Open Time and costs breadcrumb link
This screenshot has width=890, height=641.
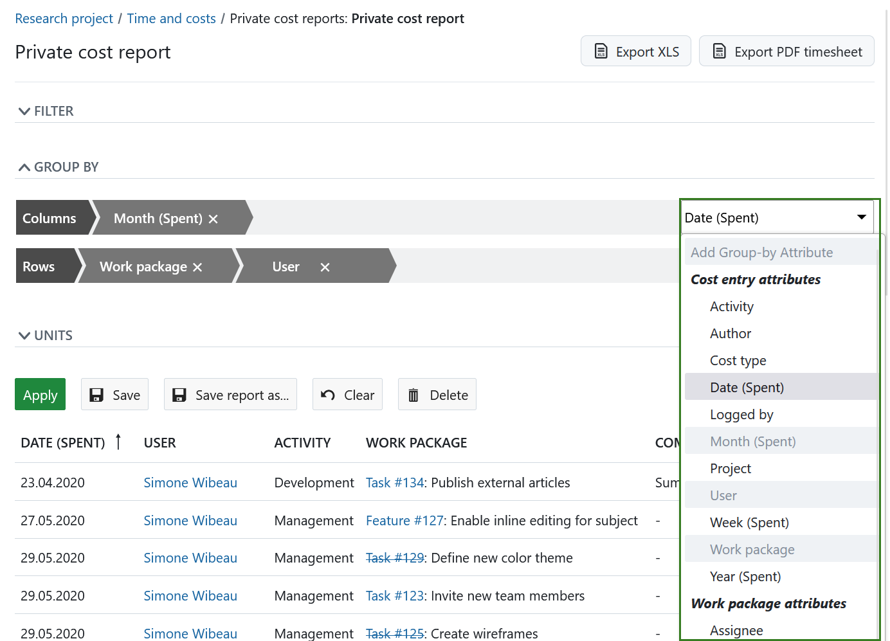[x=171, y=19]
